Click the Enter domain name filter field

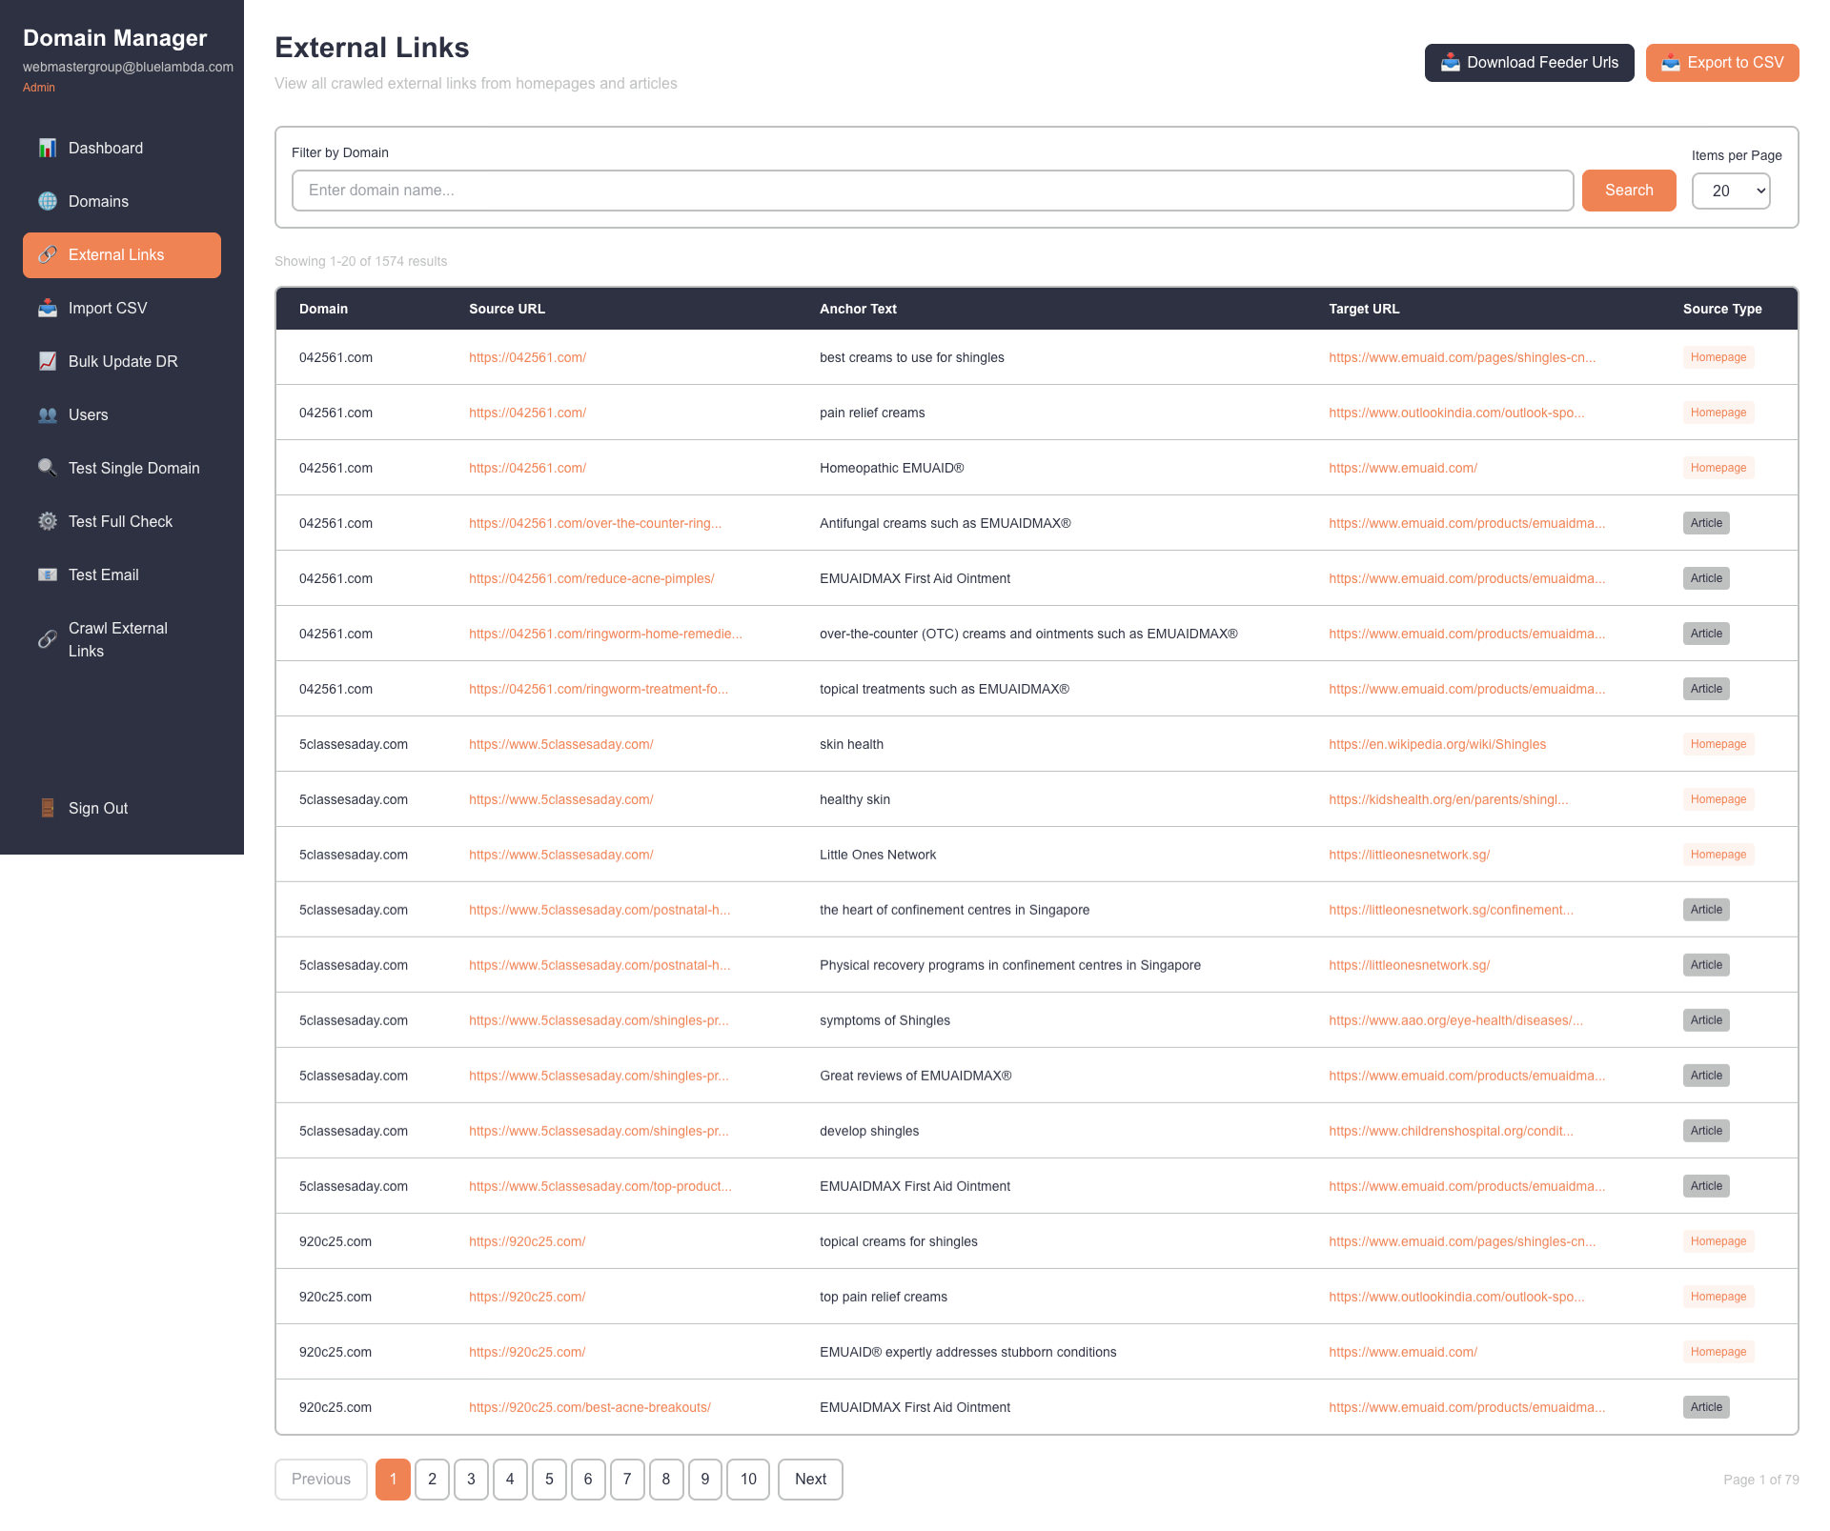932,191
